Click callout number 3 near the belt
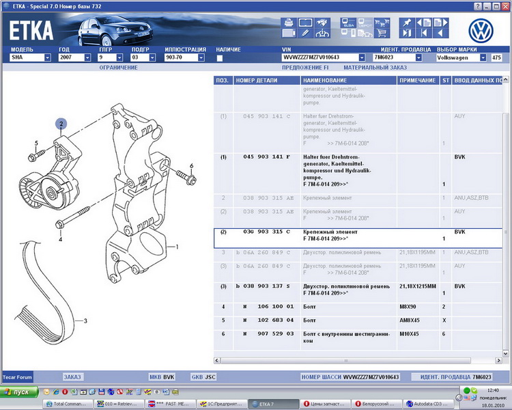Viewport: 512px width, 410px height. [85, 320]
